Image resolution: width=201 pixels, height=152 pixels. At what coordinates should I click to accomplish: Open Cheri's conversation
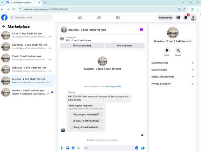tap(27, 58)
